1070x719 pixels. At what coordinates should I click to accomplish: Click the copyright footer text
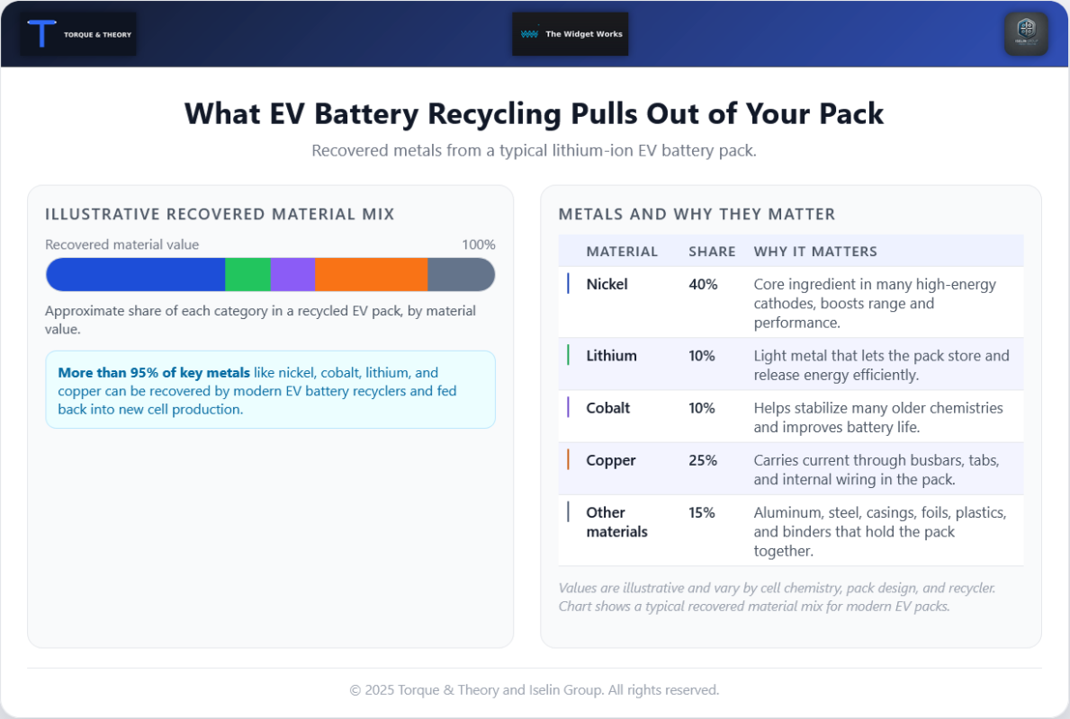pos(534,690)
